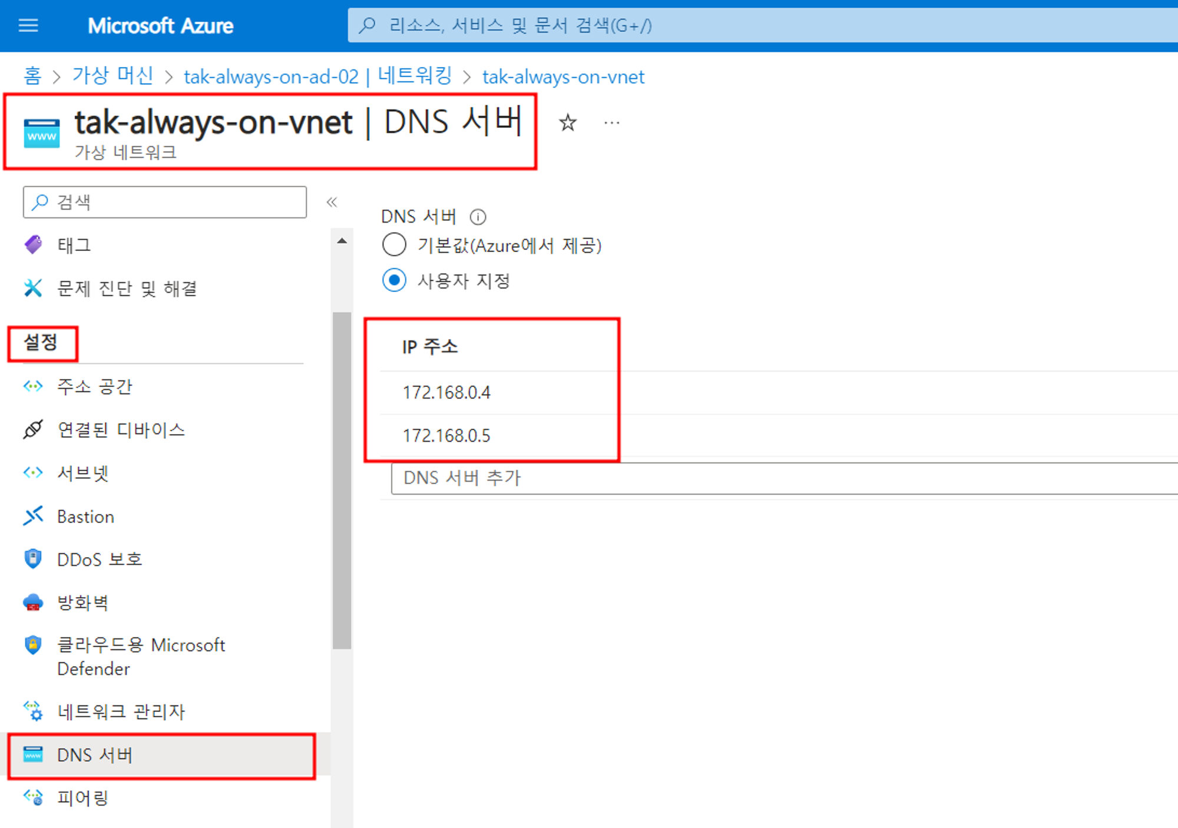Open 주소 공간 menu item
Viewport: 1178px width, 828px height.
click(94, 386)
